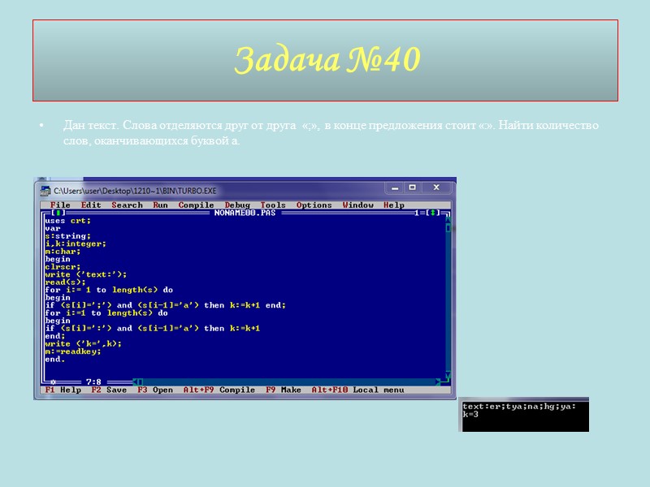650x487 pixels.
Task: Open the Window menu
Action: pyautogui.click(x=357, y=205)
